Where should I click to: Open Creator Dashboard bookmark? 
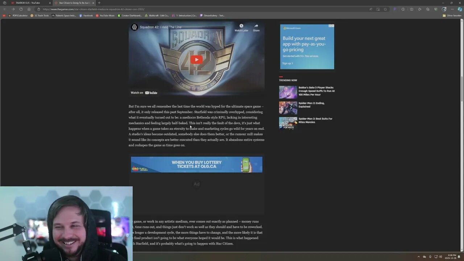tap(129, 16)
